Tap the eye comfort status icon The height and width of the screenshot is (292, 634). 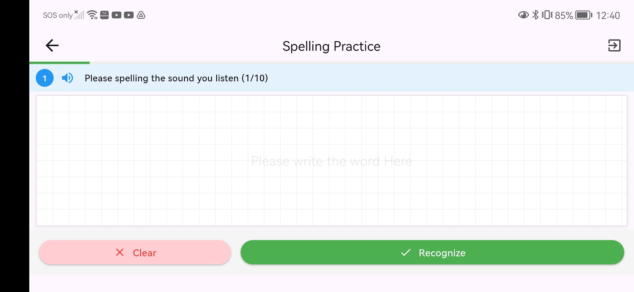click(x=523, y=15)
